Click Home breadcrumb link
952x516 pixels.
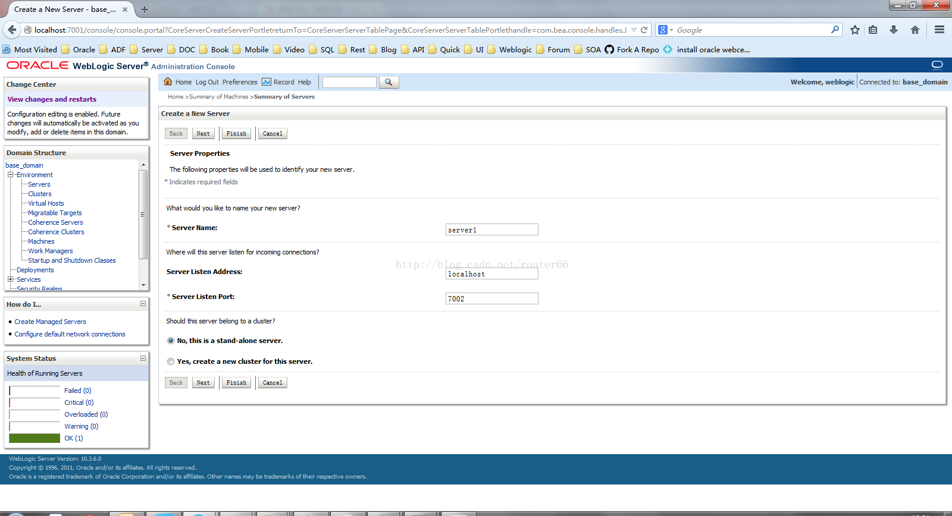176,96
